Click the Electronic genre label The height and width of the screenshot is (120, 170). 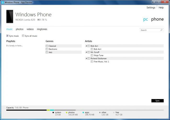[53, 49]
